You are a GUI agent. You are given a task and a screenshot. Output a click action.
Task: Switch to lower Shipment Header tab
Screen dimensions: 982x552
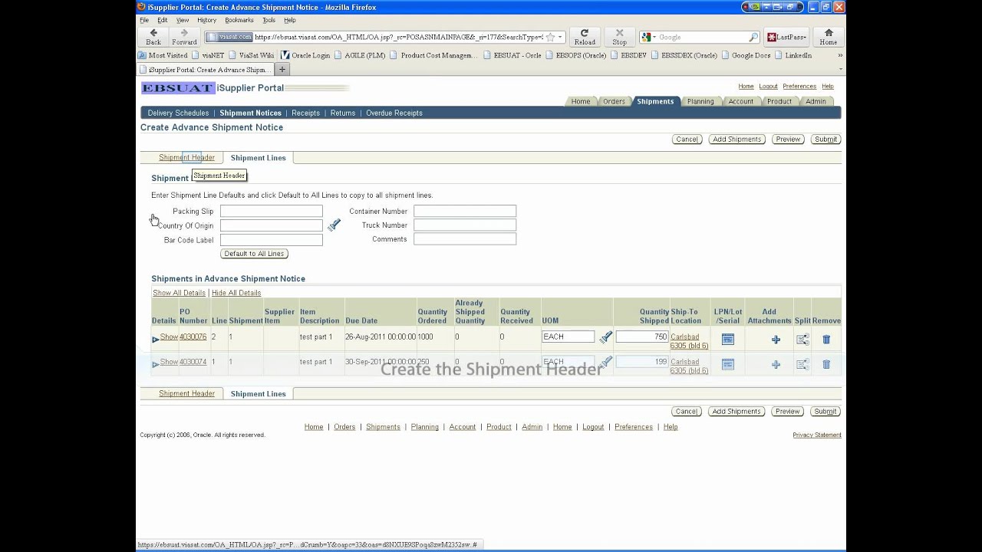point(186,393)
